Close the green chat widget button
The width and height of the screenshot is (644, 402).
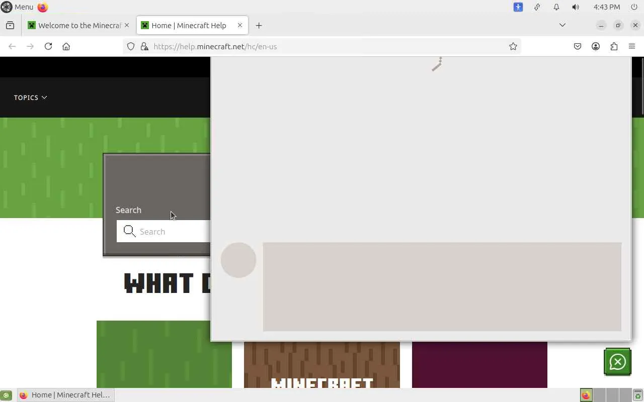coord(617,362)
